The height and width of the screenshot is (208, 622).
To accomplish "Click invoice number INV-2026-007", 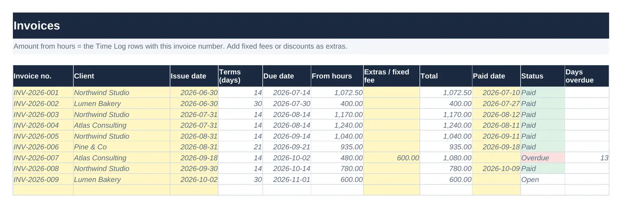I will click(43, 158).
